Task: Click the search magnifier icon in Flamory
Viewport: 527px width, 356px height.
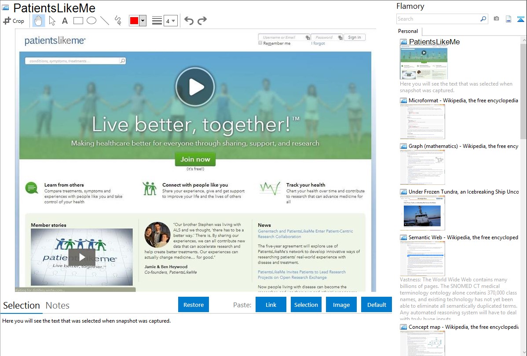Action: (x=483, y=19)
